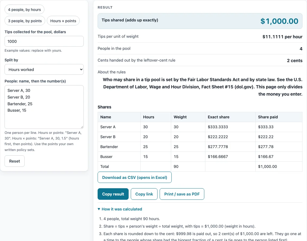
Task: Load the '4 people, by hours' example
Action: click(25, 10)
